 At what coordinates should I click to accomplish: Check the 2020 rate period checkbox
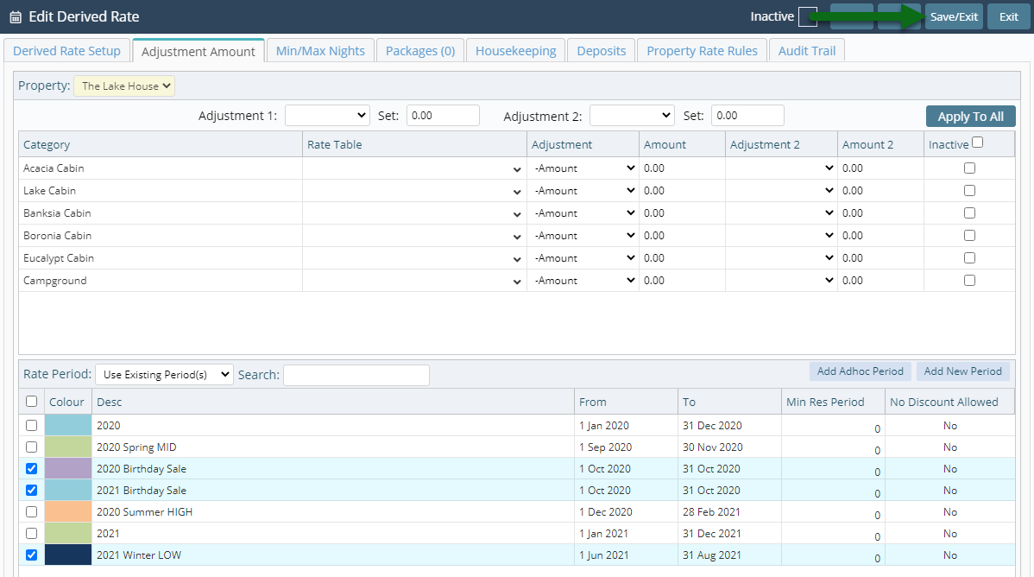[31, 425]
